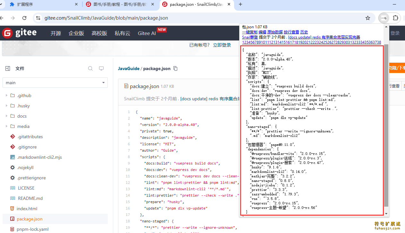Search files with the magnifier icon
Image resolution: width=405 pixels, height=233 pixels.
[x=90, y=68]
